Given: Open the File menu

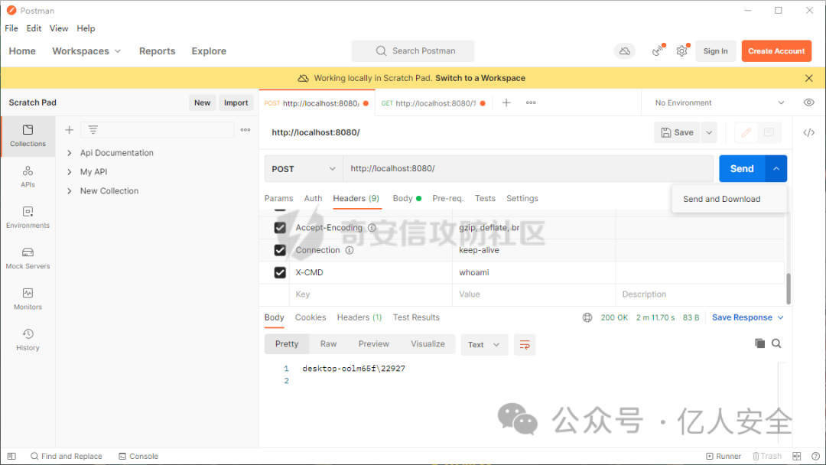Looking at the screenshot, I should pyautogui.click(x=11, y=28).
